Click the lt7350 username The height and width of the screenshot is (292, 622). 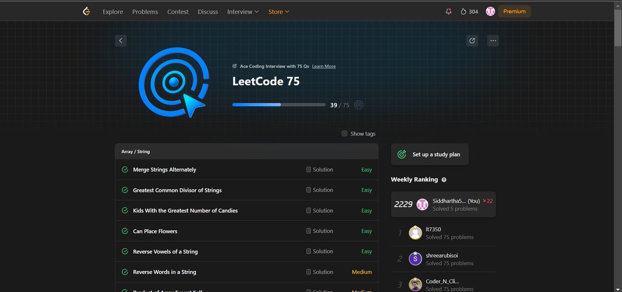[x=433, y=229]
